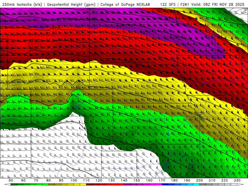This screenshot has width=248, height=186.
Task: Click the 170 value on color scale
Action: pyautogui.click(x=162, y=180)
